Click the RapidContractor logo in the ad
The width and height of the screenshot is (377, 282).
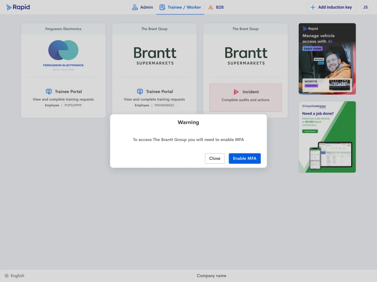tap(314, 106)
